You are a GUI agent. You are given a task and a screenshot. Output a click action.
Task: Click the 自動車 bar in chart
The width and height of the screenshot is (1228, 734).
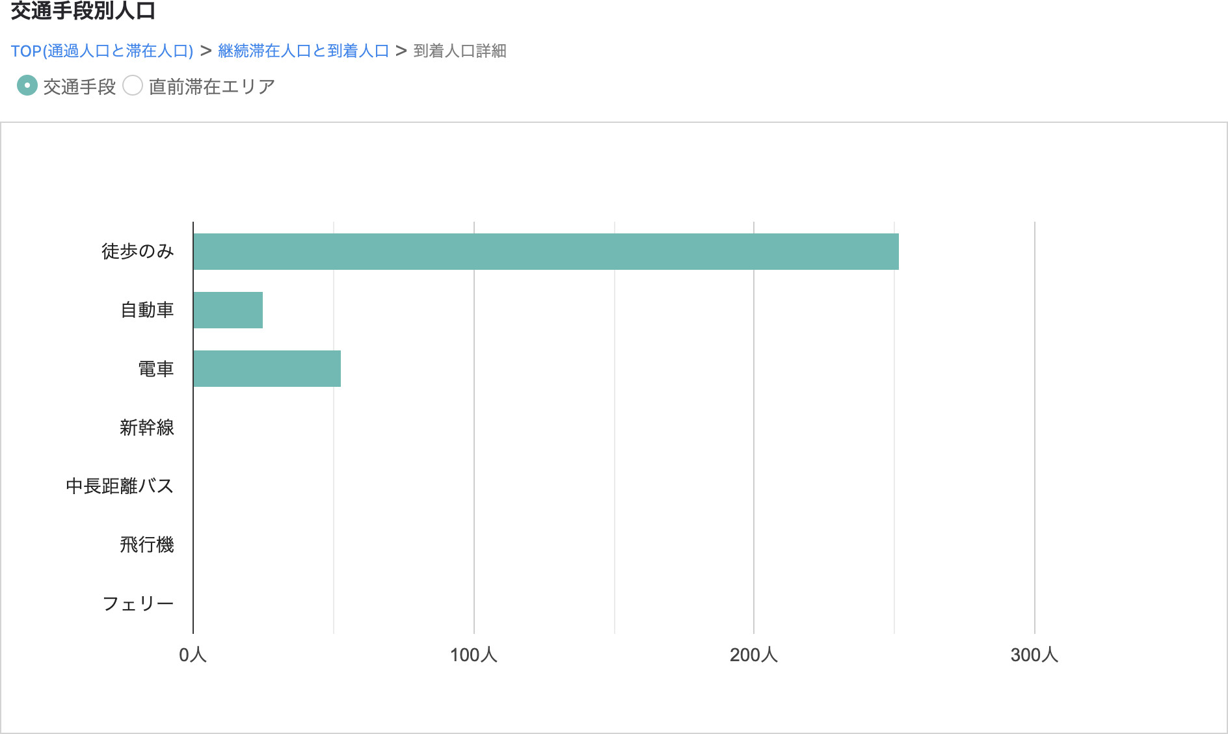(228, 310)
